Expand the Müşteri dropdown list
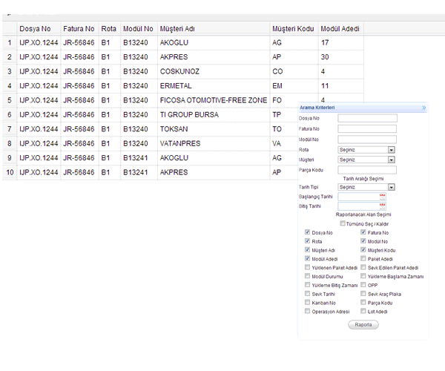Screen dimensions: 445x371 (391, 160)
